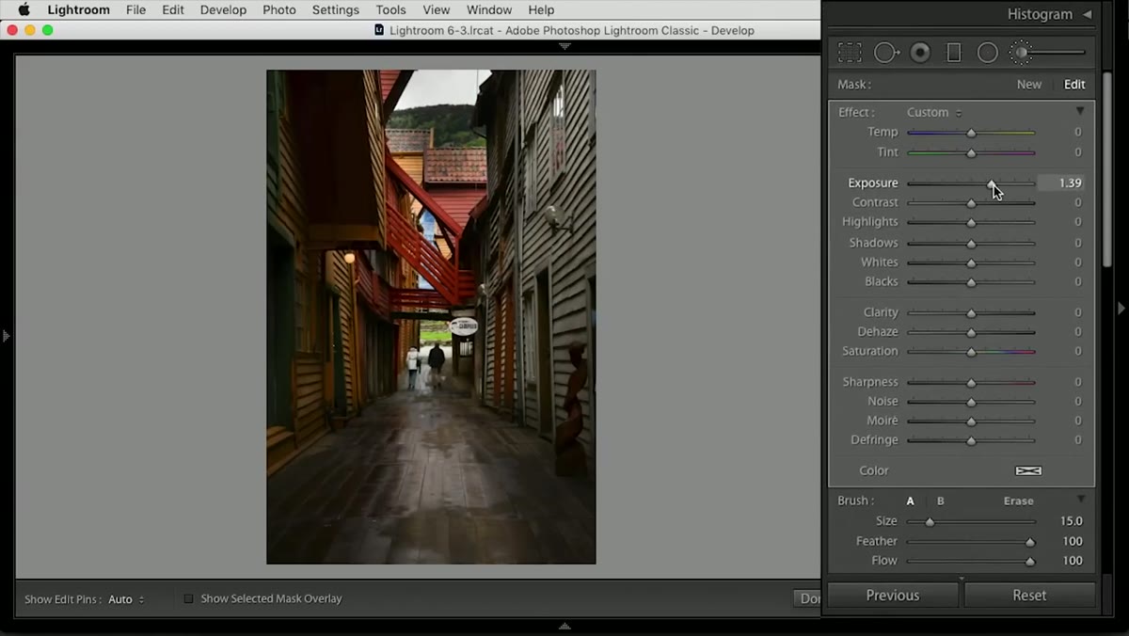Viewport: 1129px width, 636px height.
Task: Open the View menu
Action: coord(437,10)
